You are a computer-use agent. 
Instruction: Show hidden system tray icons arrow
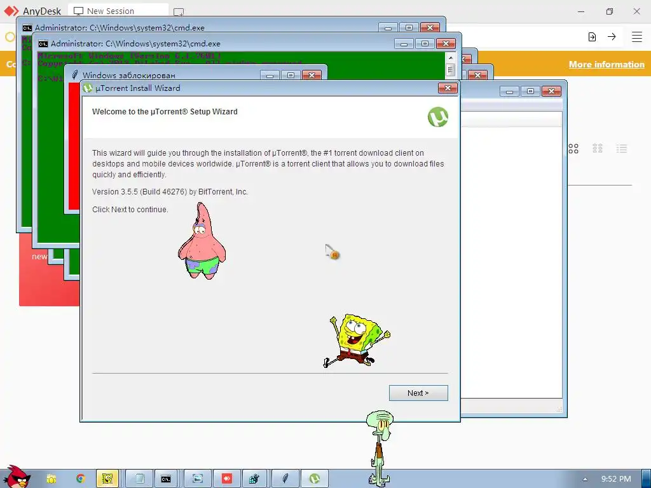[x=585, y=479]
